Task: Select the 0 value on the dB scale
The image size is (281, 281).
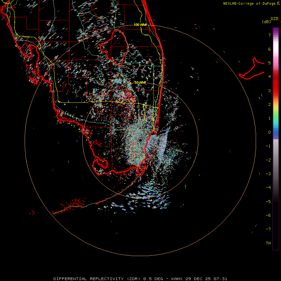Action: pos(269,132)
